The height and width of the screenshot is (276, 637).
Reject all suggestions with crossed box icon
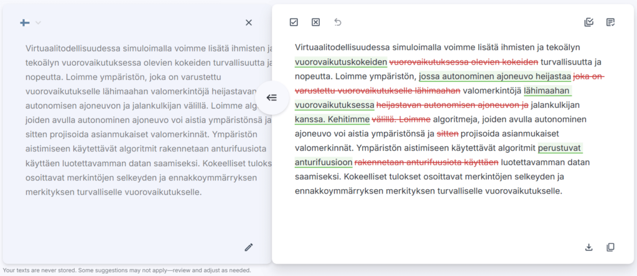coord(315,22)
